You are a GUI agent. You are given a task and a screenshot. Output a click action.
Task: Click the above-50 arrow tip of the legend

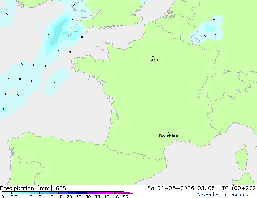(128, 193)
